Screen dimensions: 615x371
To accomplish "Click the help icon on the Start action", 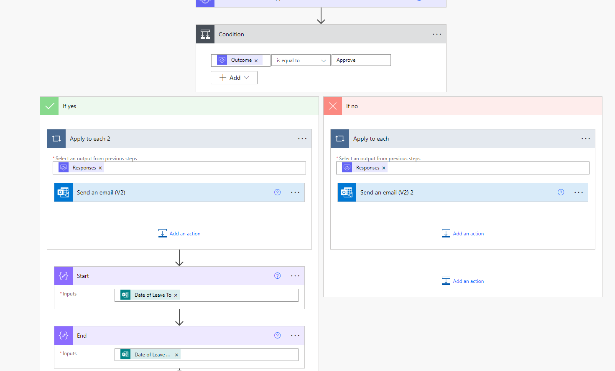I will 277,275.
